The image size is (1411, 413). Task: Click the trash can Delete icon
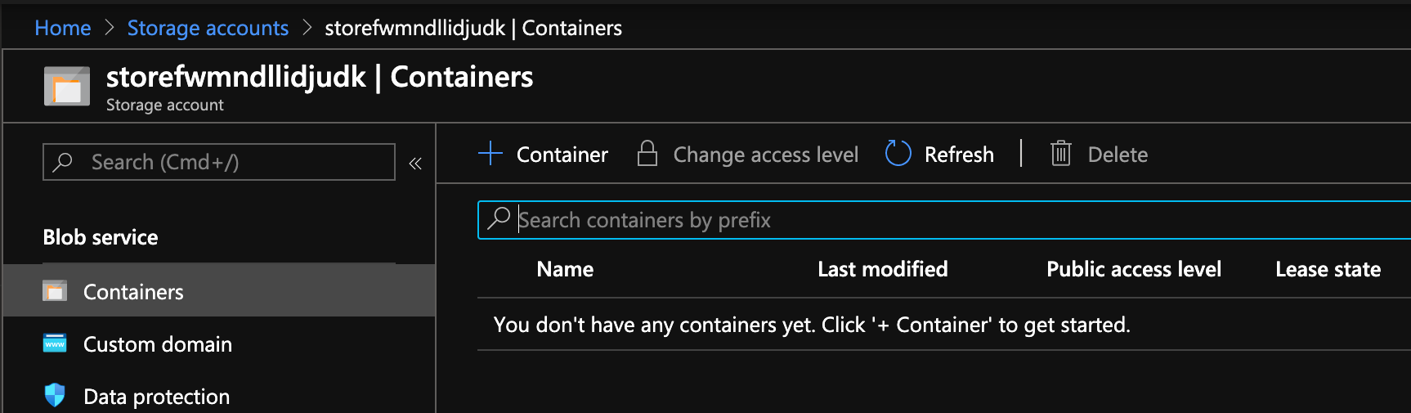point(1060,154)
